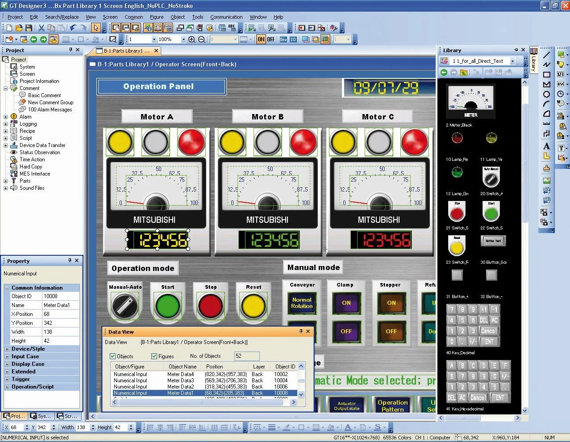Viewport: 570px width, 442px height.
Task: Click the yellow Reset button on canvas
Action: pyautogui.click(x=253, y=306)
